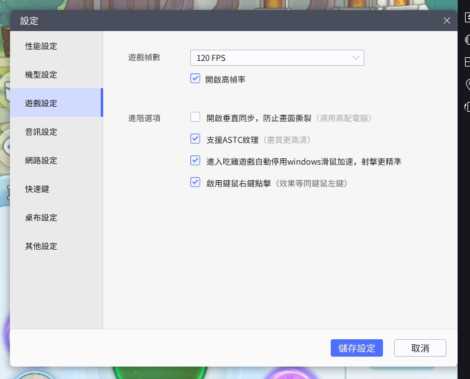Click the location pin icon in side toolbar
Image resolution: width=470 pixels, height=379 pixels.
click(x=468, y=84)
